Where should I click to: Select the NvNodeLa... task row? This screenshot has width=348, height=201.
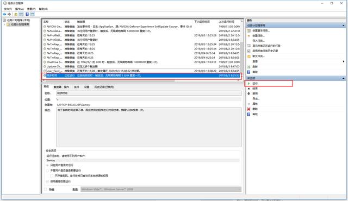141,31
